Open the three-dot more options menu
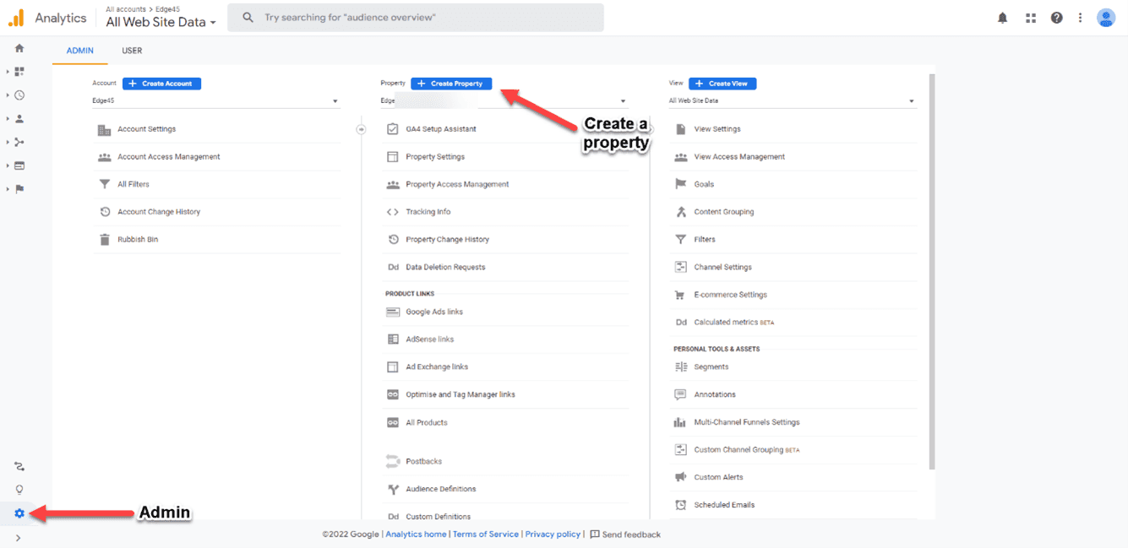The width and height of the screenshot is (1128, 548). click(x=1080, y=18)
